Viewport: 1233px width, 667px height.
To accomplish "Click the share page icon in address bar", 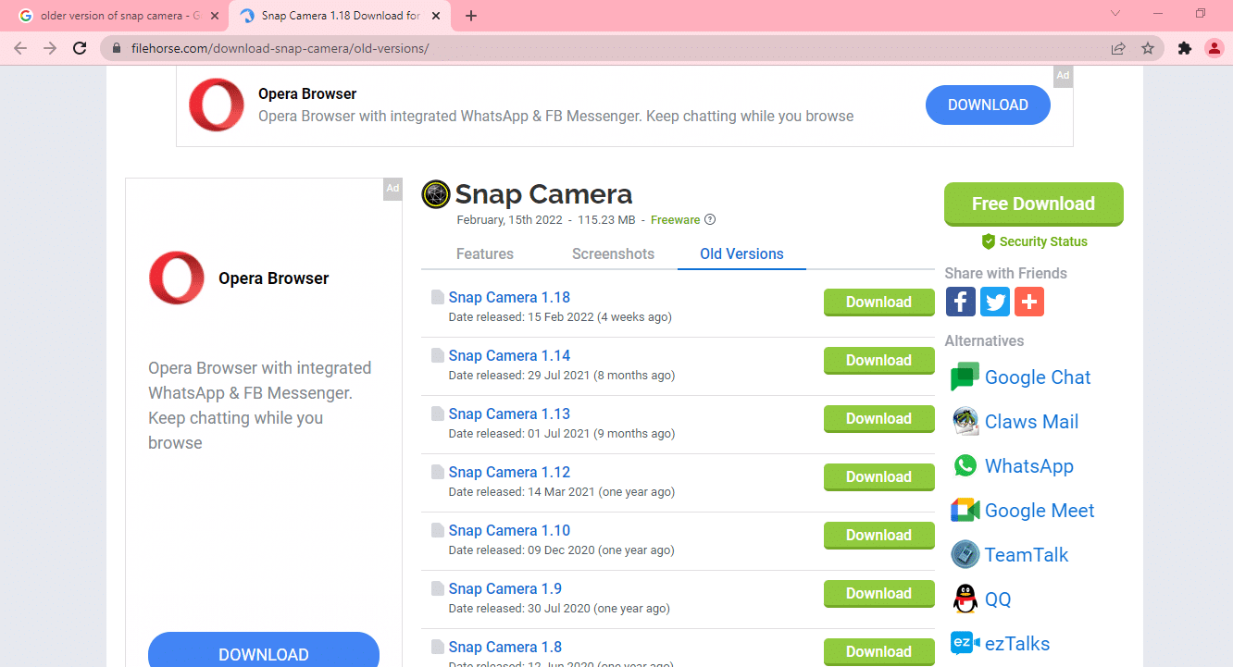I will tap(1118, 48).
